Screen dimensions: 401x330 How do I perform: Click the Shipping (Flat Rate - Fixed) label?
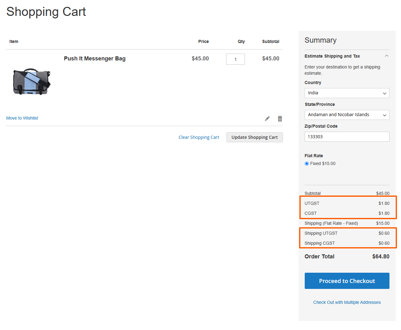click(331, 223)
